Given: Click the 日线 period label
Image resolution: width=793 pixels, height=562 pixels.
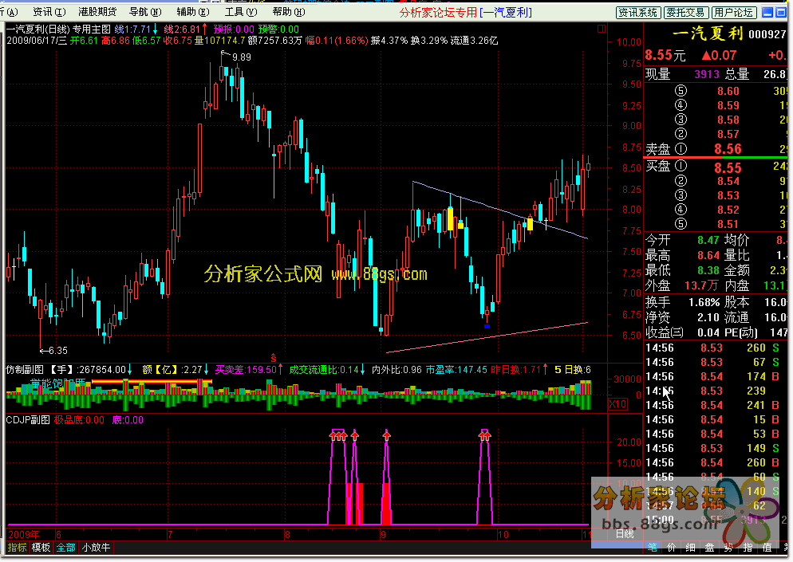Looking at the screenshot, I should (x=625, y=534).
